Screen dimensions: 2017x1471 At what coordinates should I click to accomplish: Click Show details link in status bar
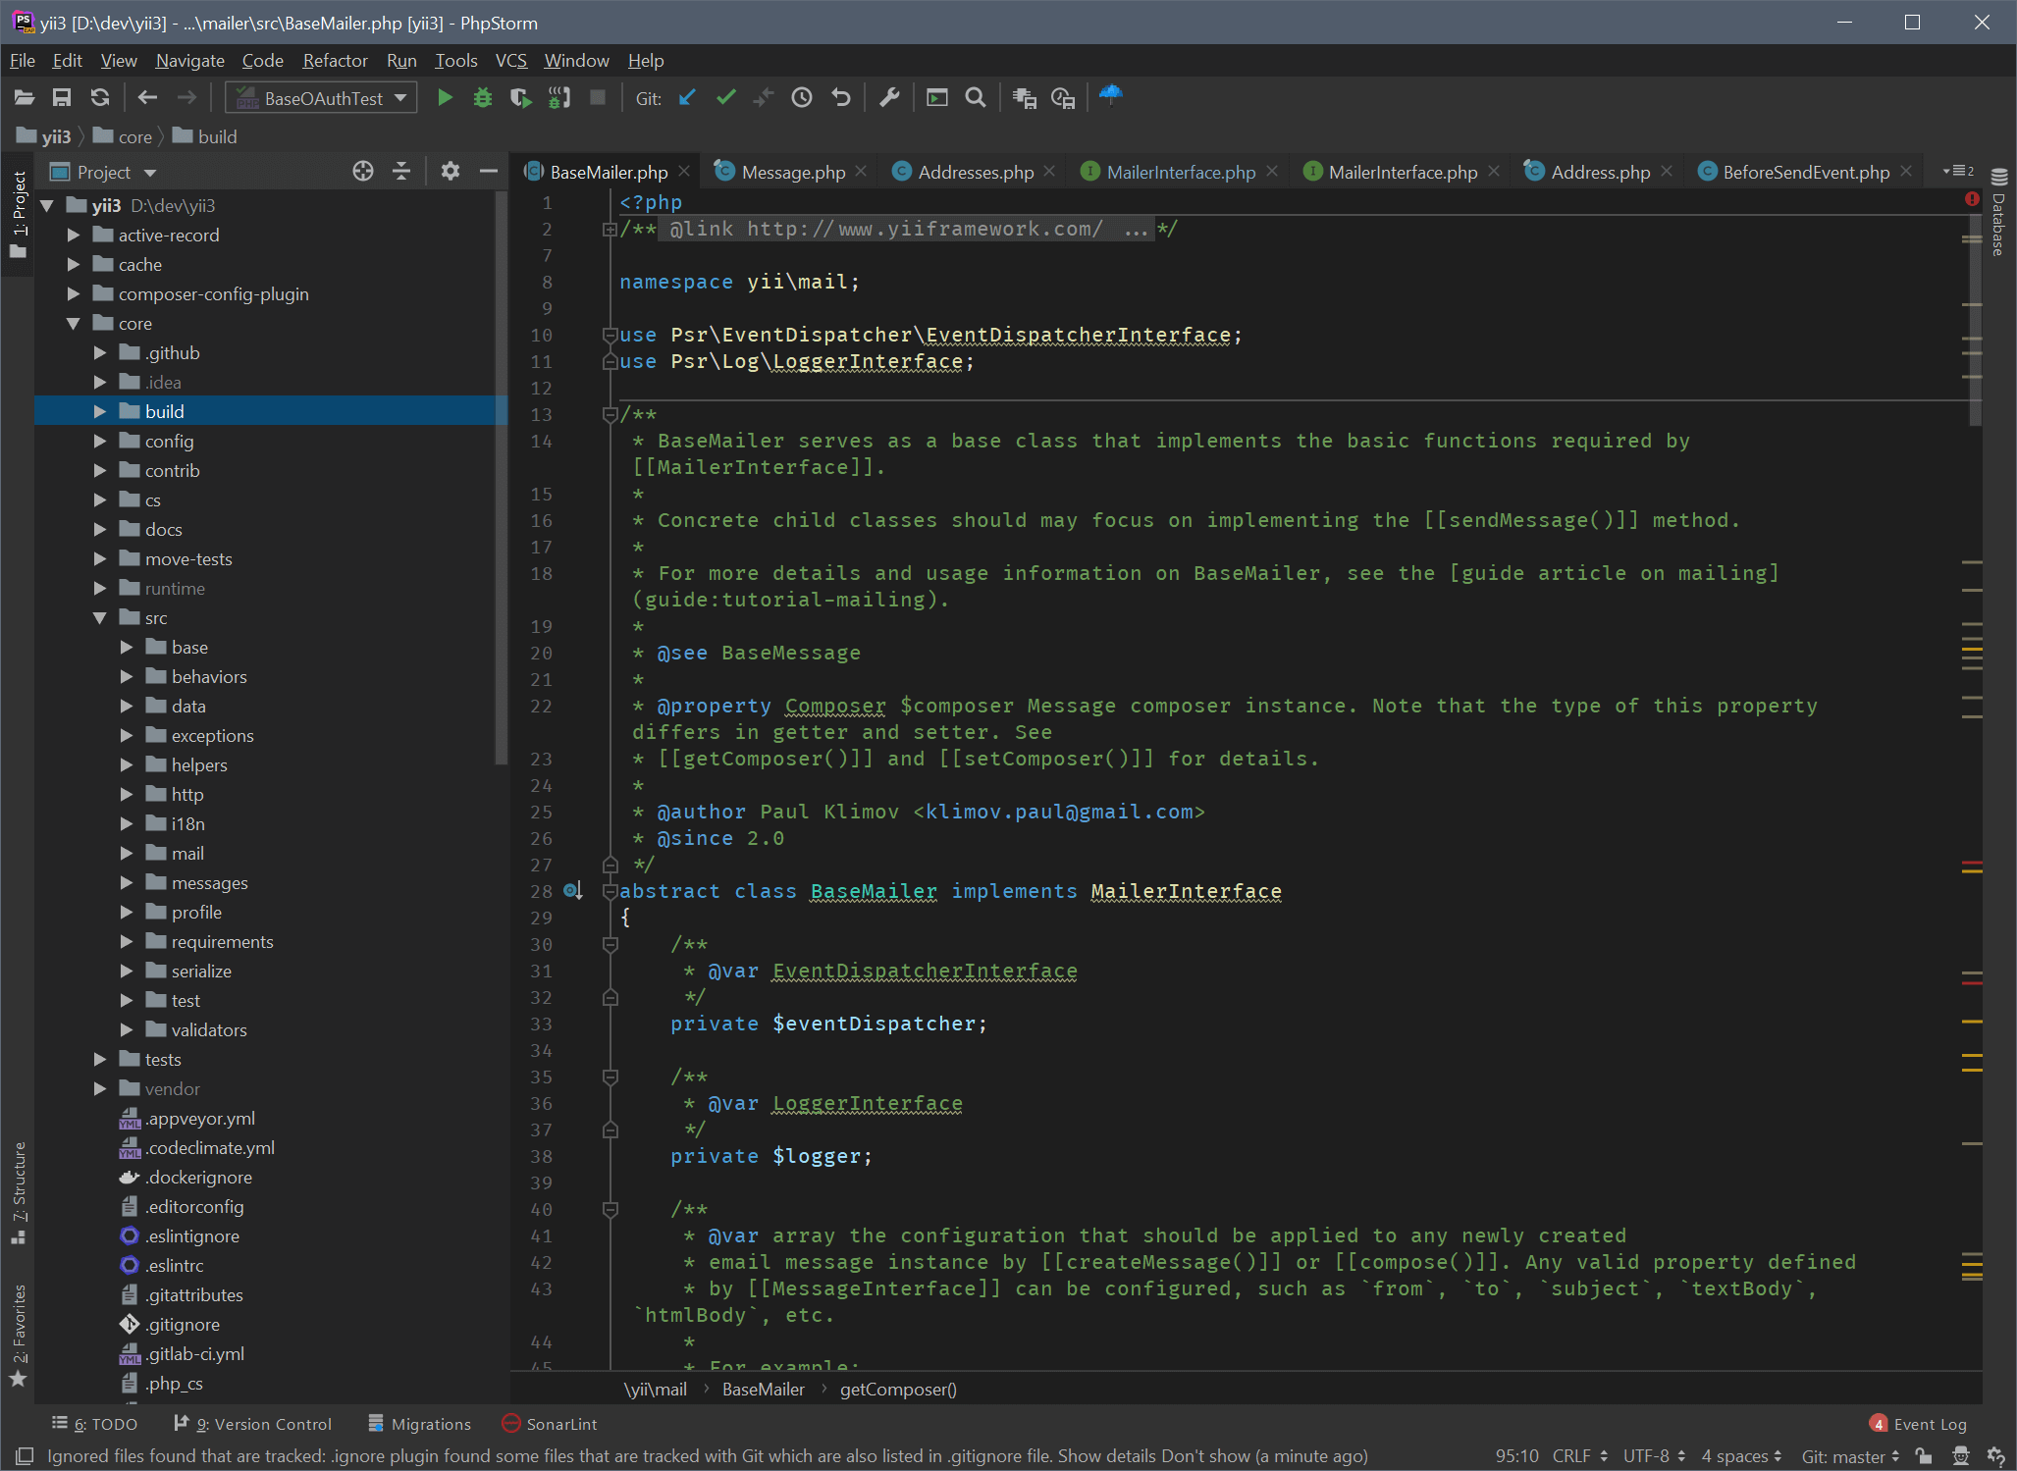pos(1107,1456)
